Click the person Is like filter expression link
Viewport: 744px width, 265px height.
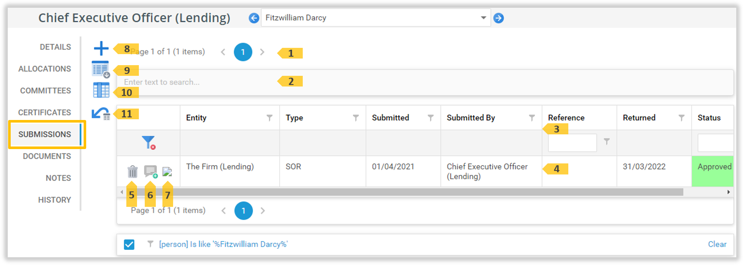coord(223,244)
